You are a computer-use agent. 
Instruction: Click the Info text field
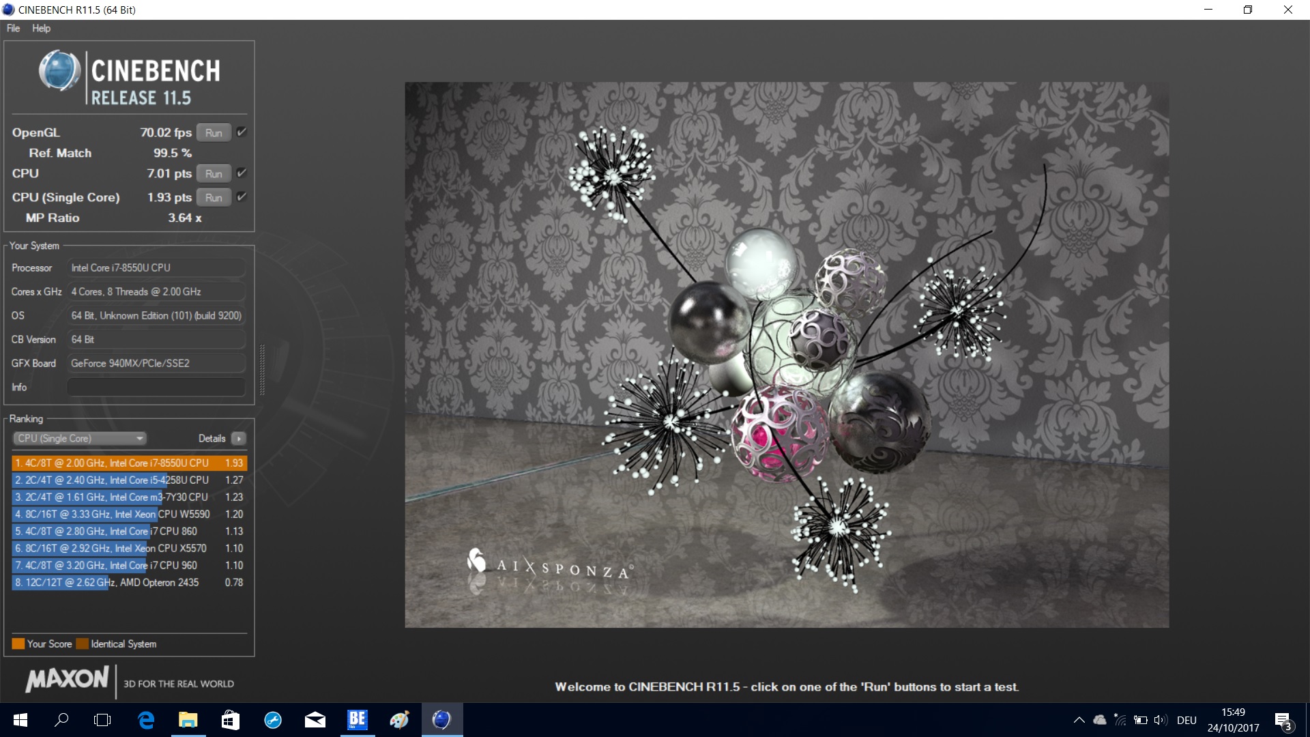pos(156,388)
